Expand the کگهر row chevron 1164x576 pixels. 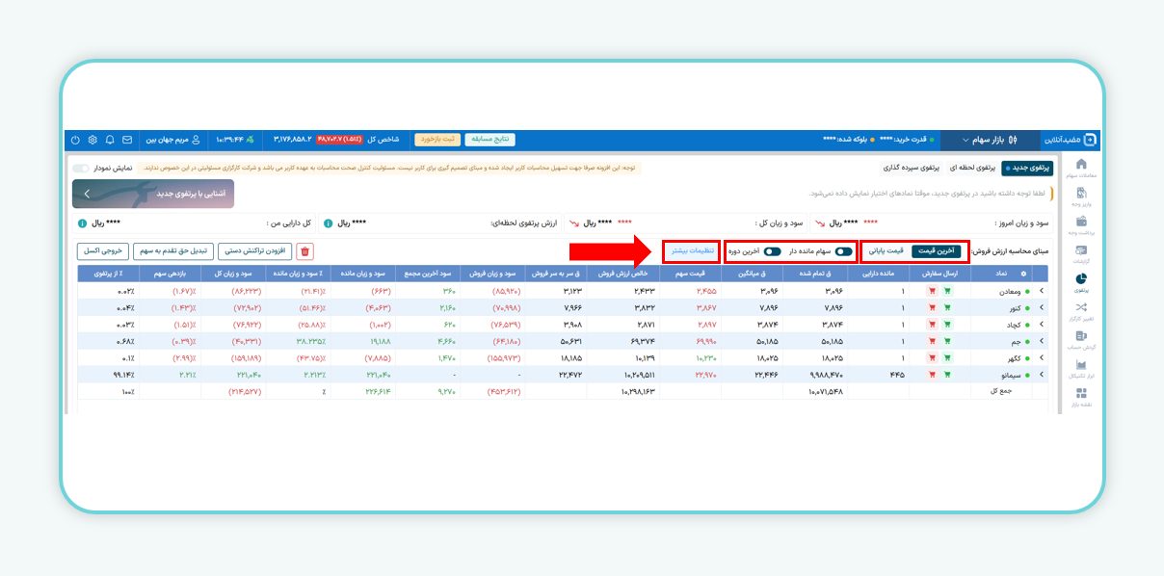(1041, 357)
